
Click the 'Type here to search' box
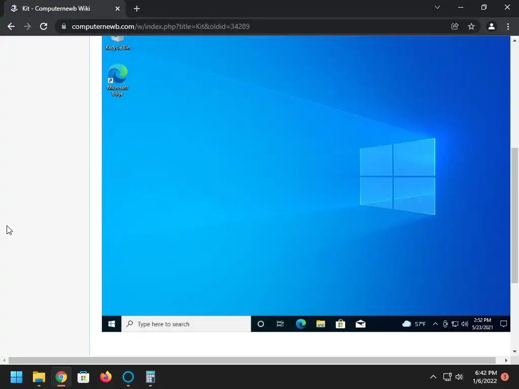pos(187,324)
